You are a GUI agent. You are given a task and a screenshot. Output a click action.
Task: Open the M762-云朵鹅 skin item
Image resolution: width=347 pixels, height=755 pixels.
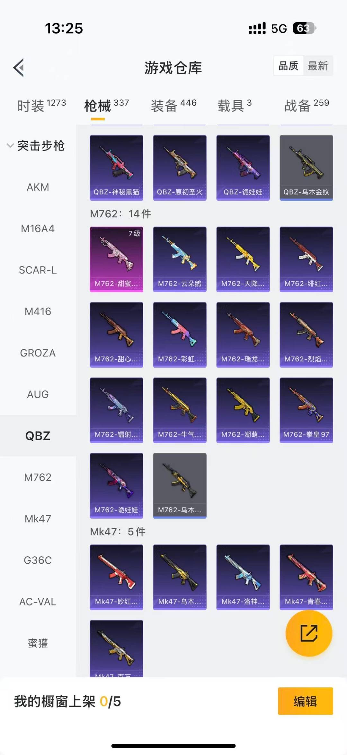click(180, 259)
